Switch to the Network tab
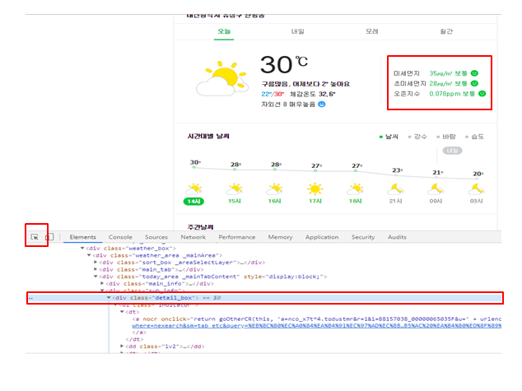Viewport: 522px width, 391px height. pos(193,237)
